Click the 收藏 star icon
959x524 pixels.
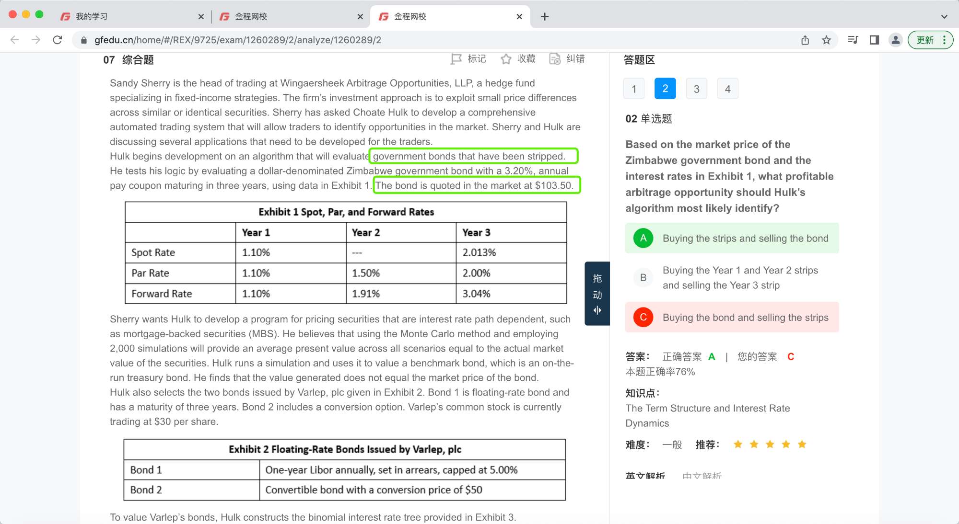point(505,59)
